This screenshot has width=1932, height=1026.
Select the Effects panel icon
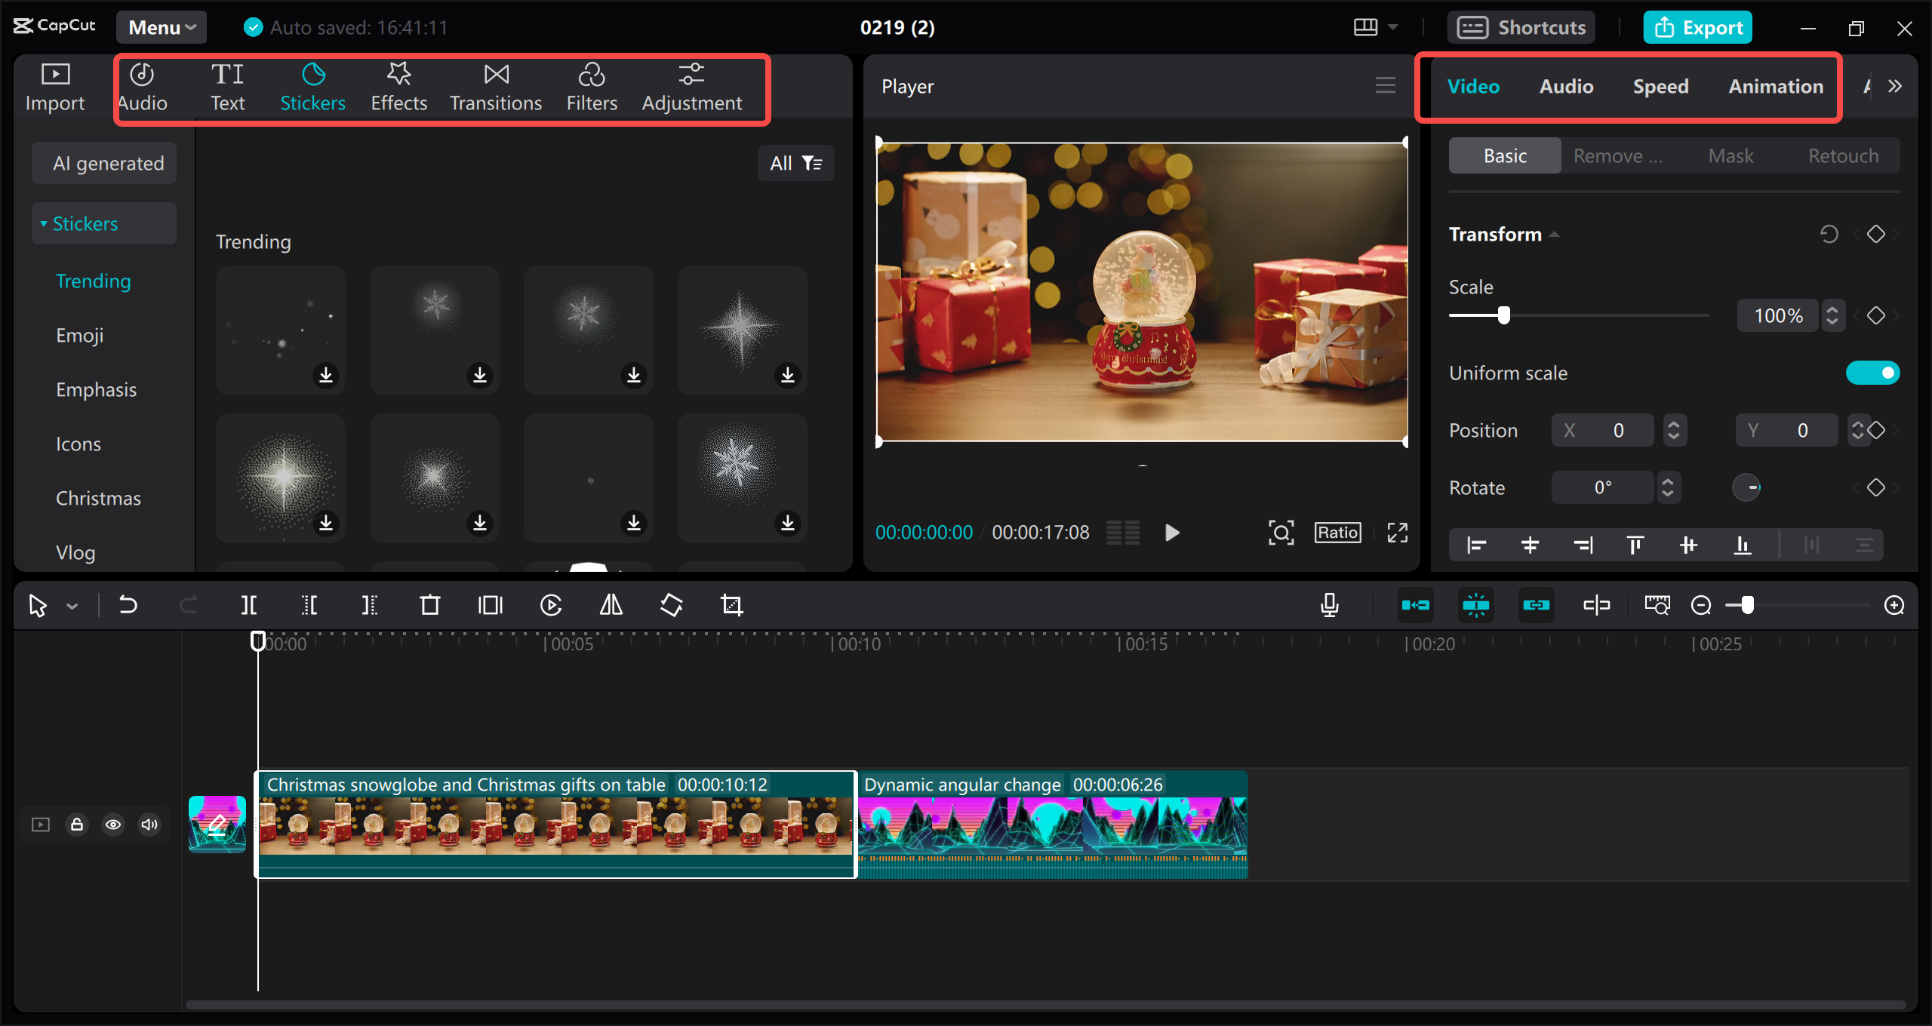click(x=398, y=85)
